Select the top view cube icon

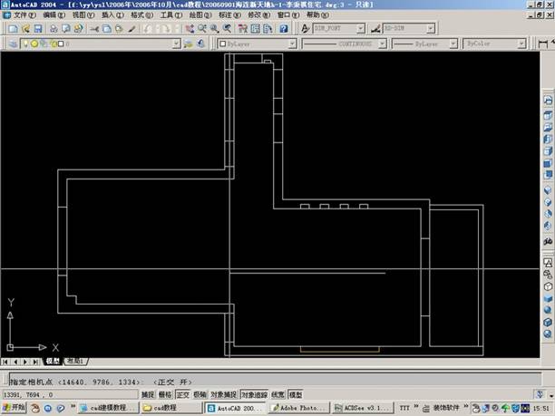click(548, 114)
